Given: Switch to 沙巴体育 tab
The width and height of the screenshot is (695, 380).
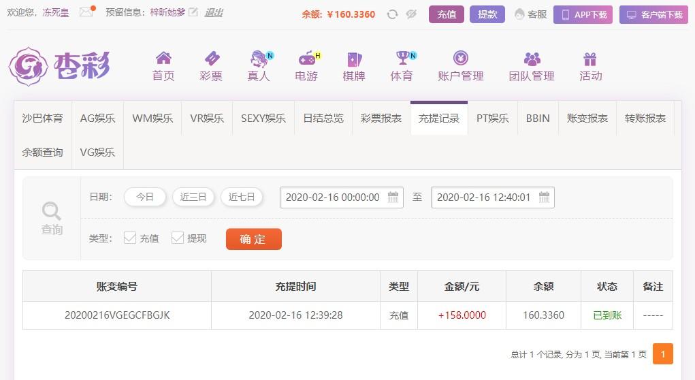Looking at the screenshot, I should (x=43, y=118).
